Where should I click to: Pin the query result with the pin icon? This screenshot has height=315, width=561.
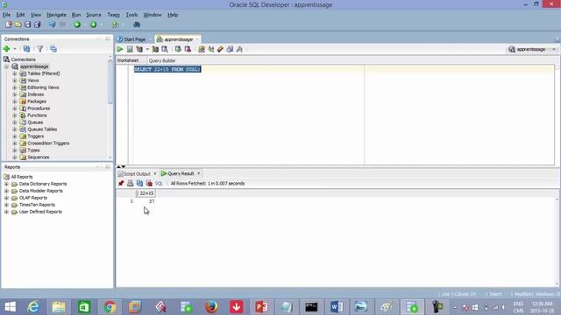[121, 183]
